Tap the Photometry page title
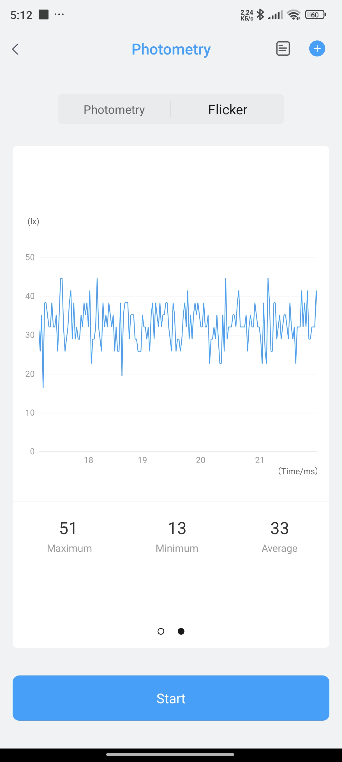Screen dimensions: 342x762 (171, 49)
